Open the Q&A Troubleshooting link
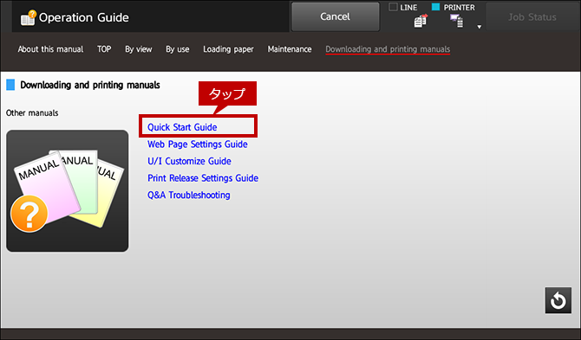581x340 pixels. (189, 196)
